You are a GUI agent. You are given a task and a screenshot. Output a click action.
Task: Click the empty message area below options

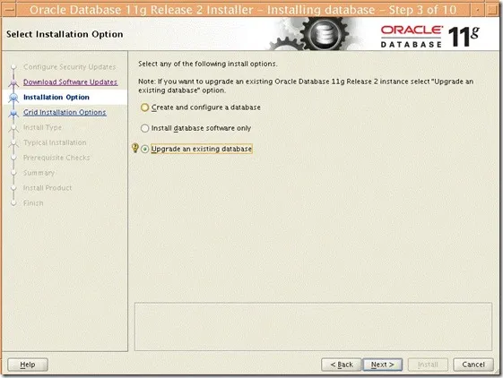pyautogui.click(x=313, y=326)
